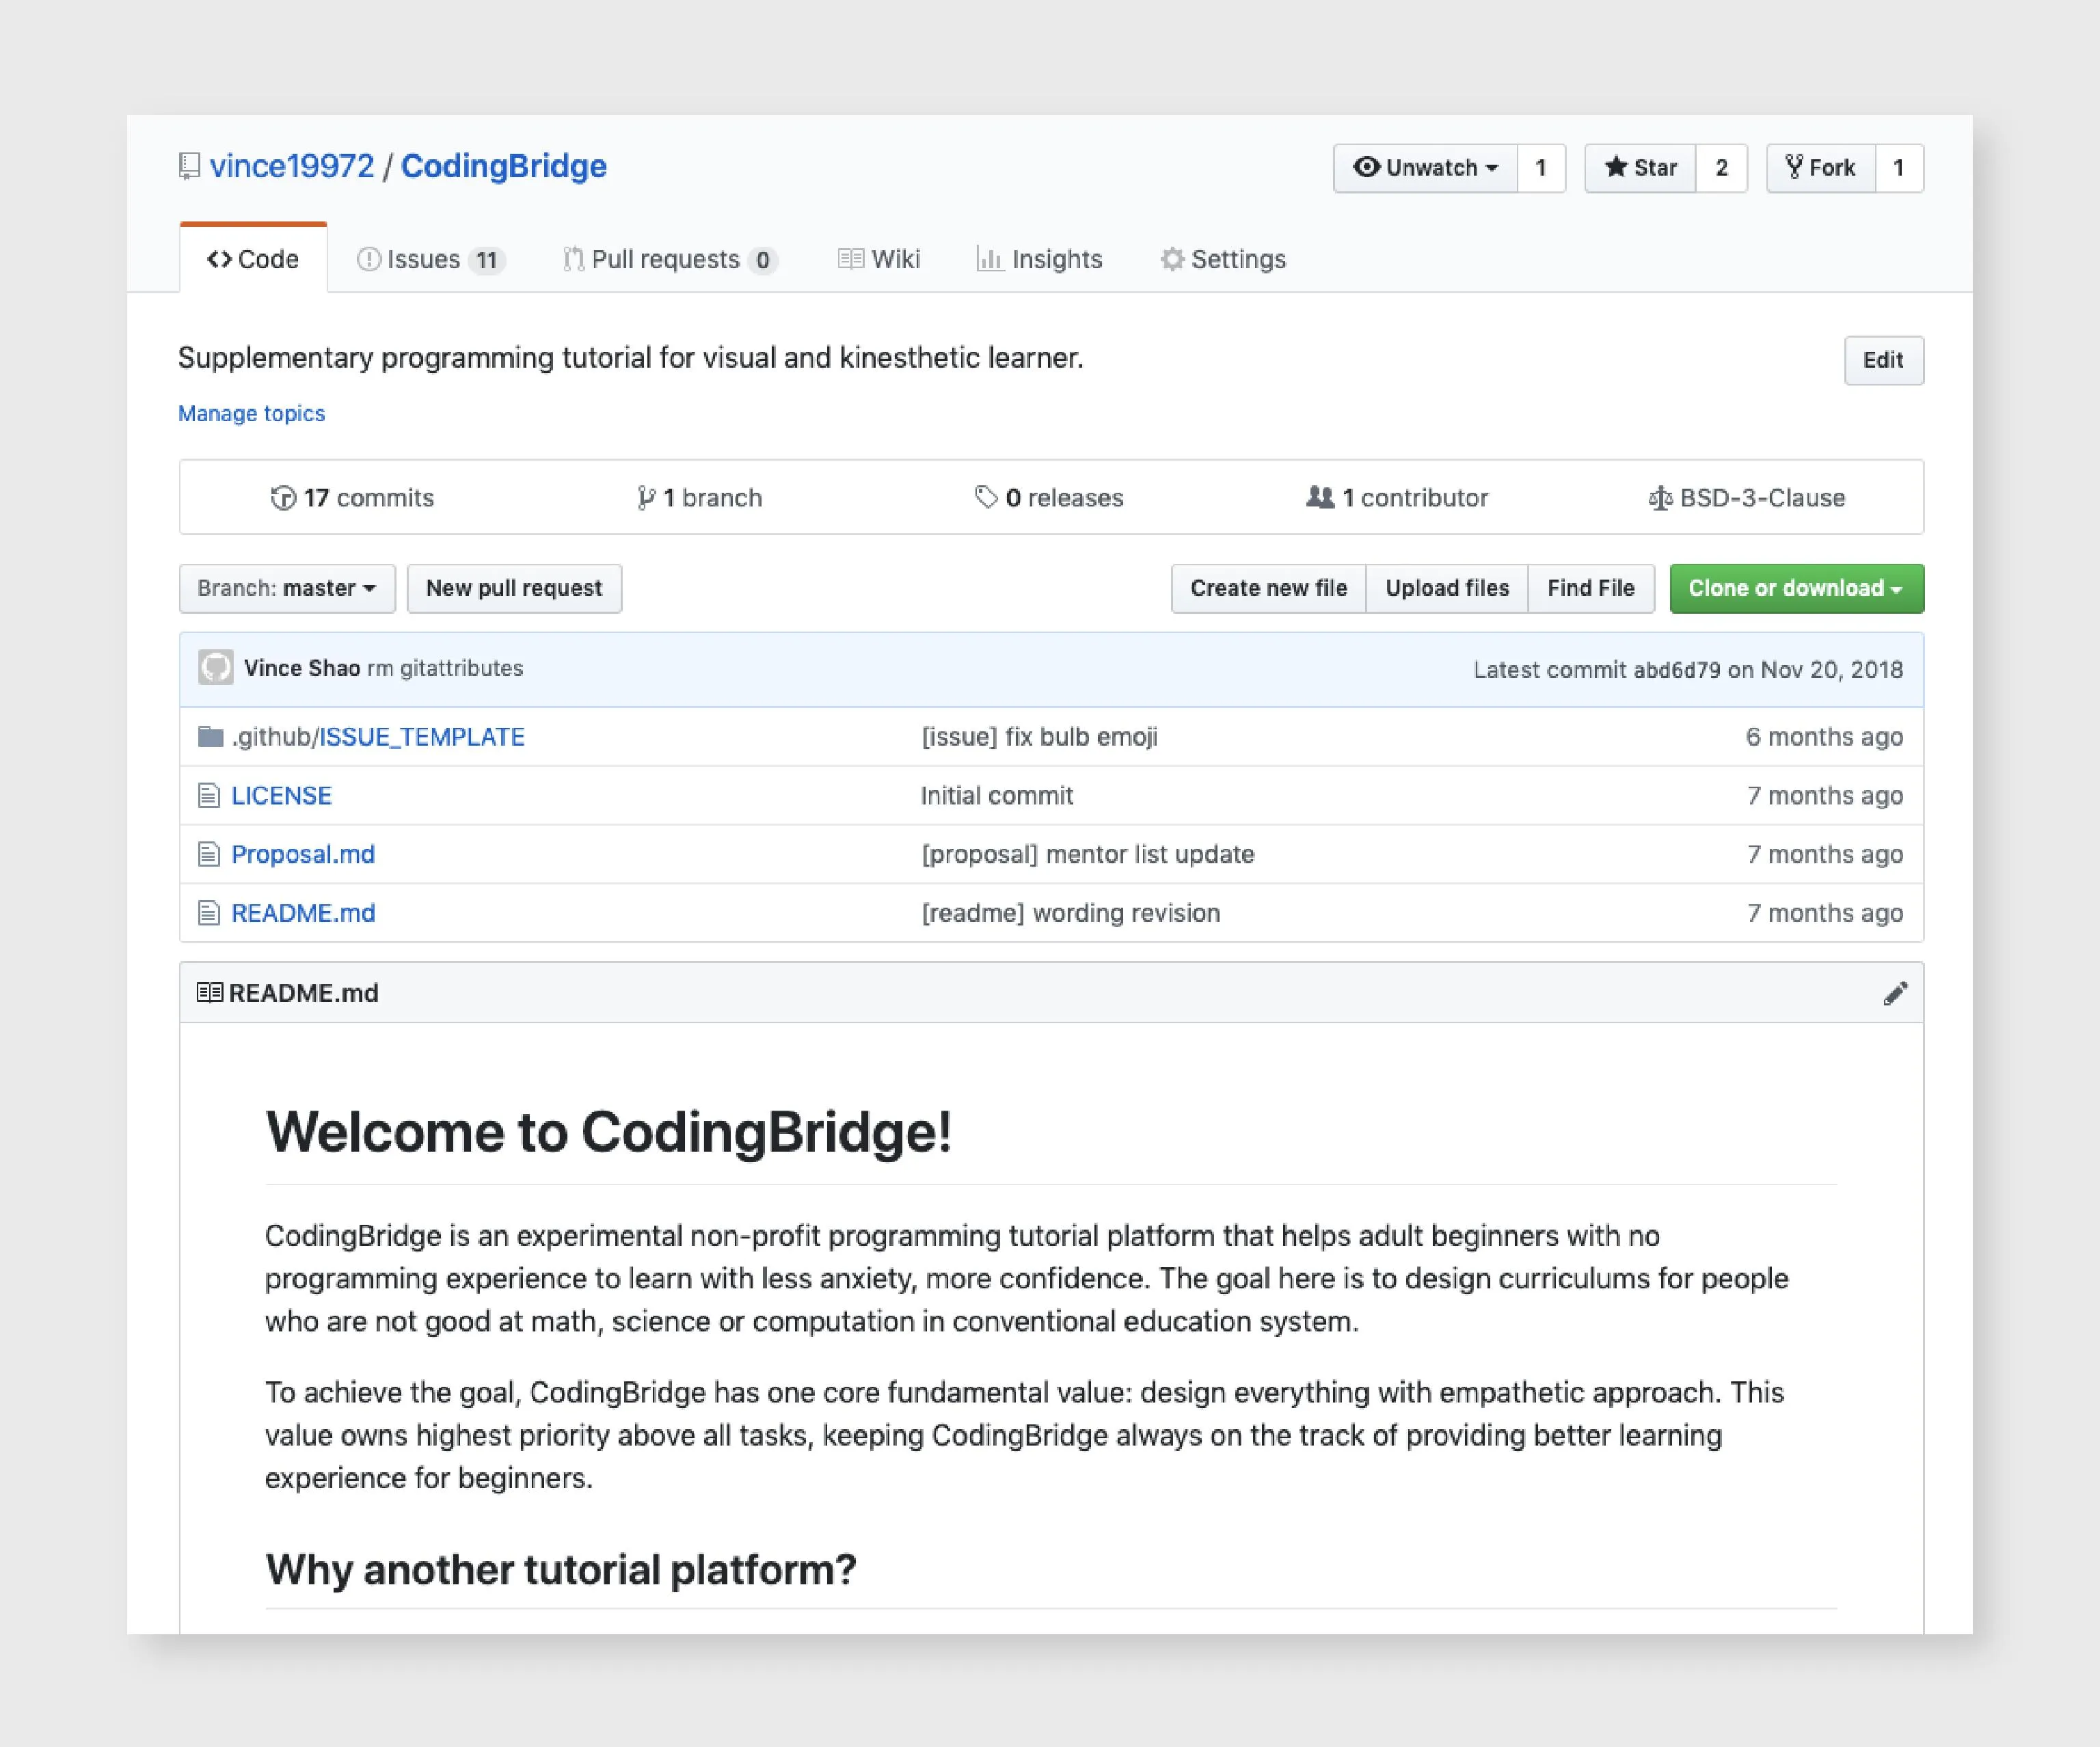Viewport: 2100px width, 1747px height.
Task: Click the README.md header book icon
Action: click(209, 993)
